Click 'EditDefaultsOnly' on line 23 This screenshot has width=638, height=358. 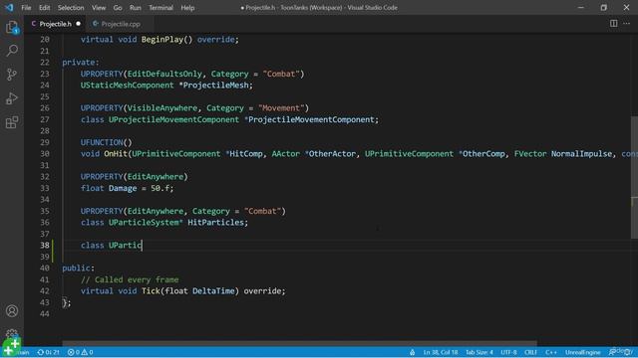(164, 74)
